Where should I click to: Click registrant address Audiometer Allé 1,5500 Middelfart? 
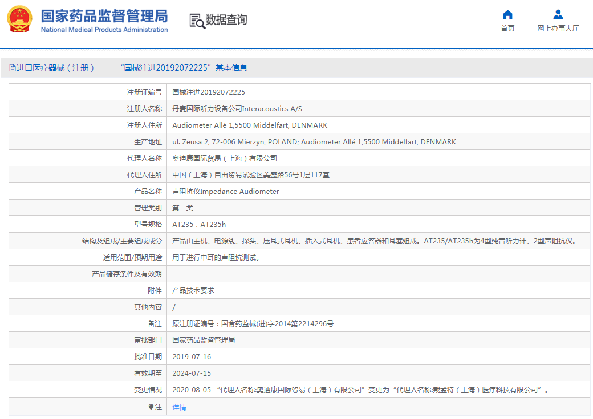(x=250, y=125)
